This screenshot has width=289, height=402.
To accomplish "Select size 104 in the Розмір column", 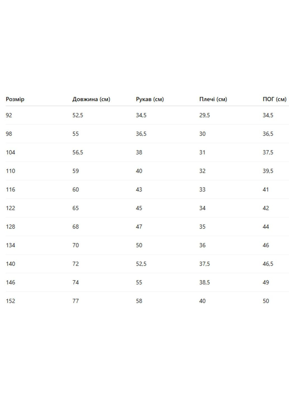I will [11, 152].
